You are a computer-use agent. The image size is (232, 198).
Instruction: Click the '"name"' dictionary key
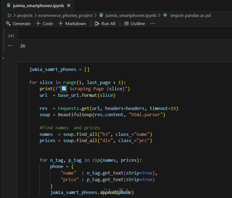68,173
